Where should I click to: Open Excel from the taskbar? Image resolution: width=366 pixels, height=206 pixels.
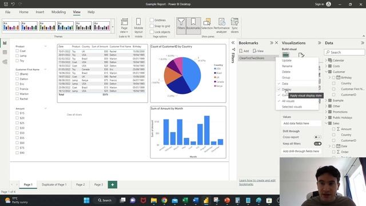click(x=185, y=200)
